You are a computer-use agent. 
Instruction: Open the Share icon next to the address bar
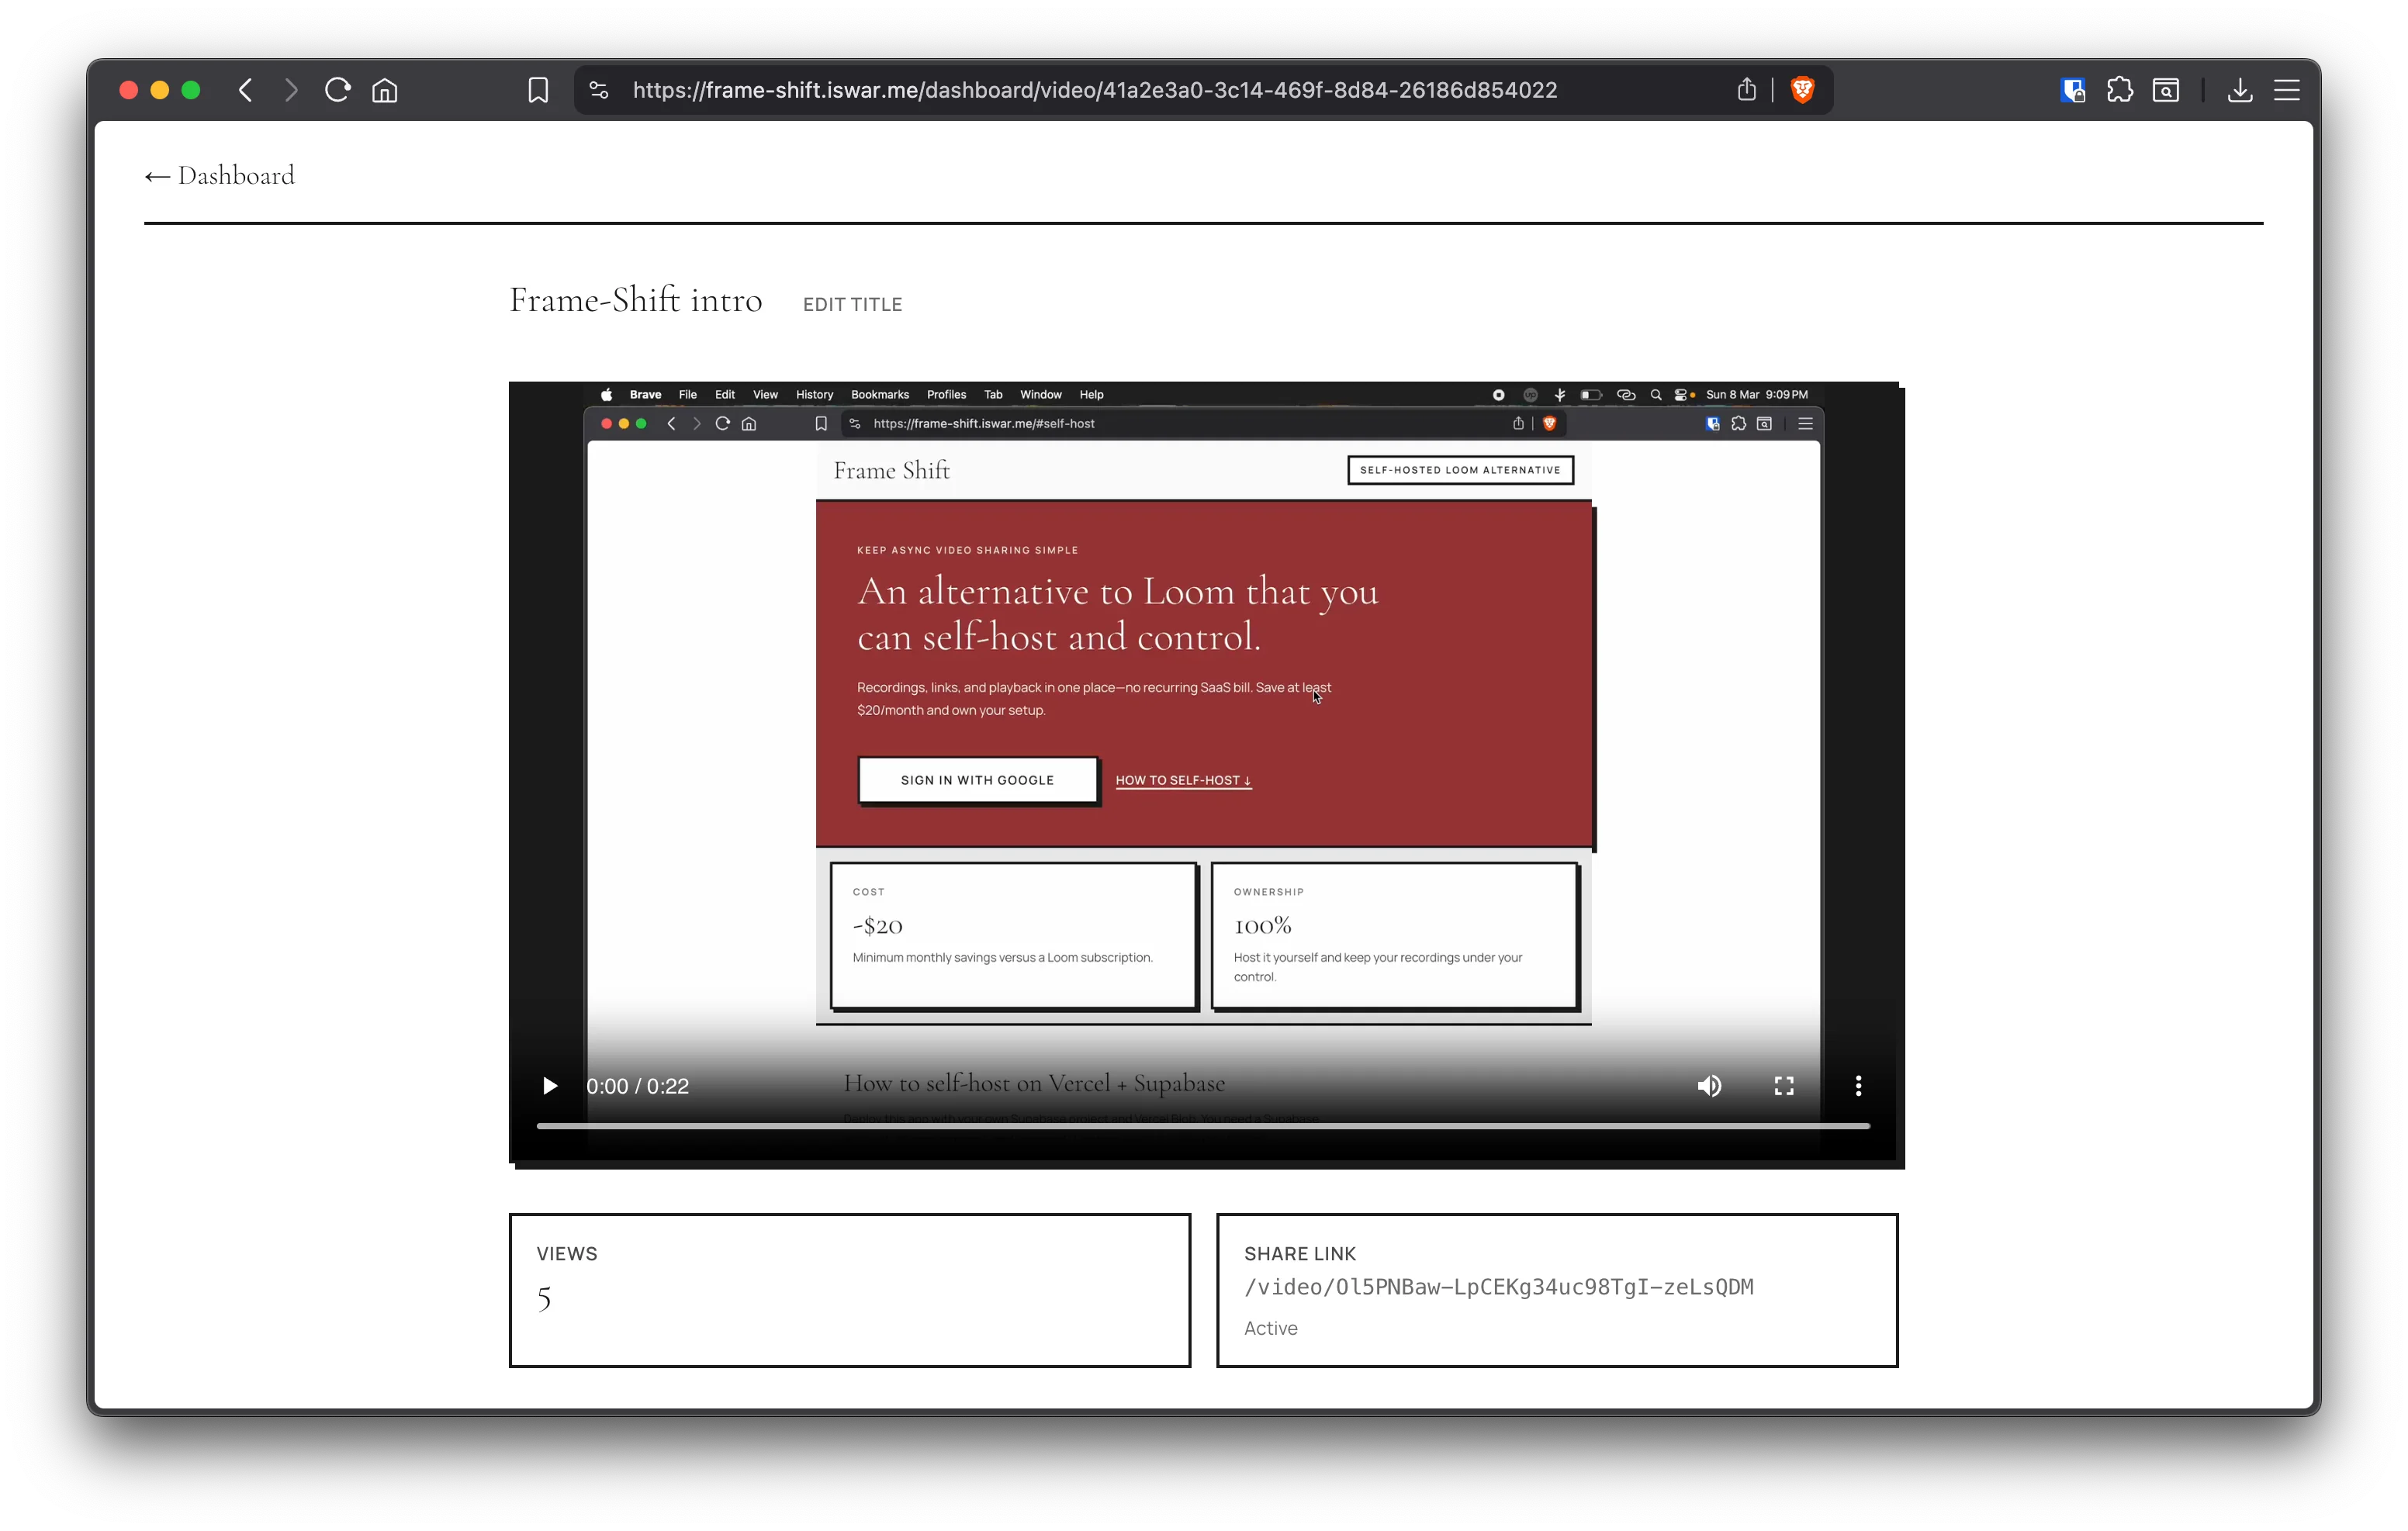1746,90
